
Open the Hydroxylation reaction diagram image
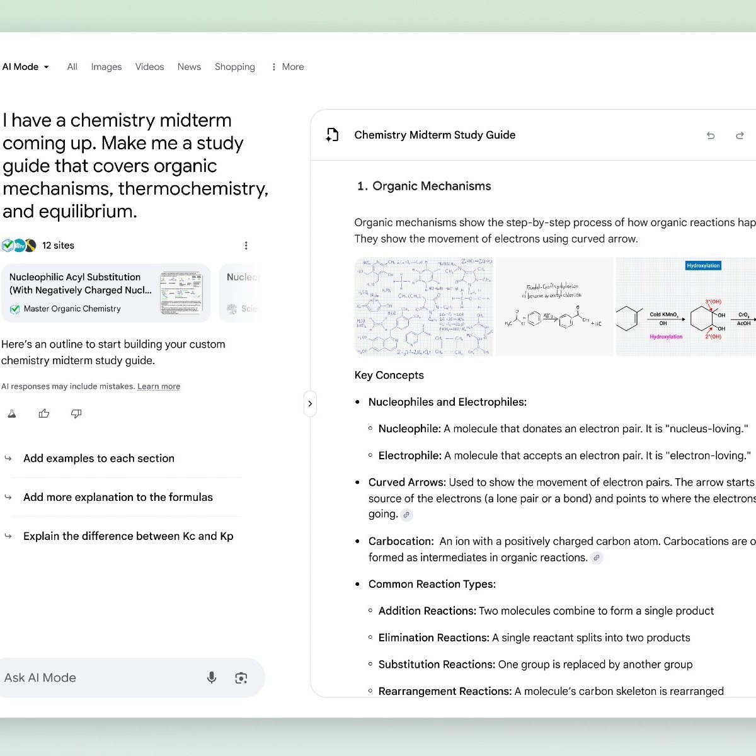click(685, 307)
